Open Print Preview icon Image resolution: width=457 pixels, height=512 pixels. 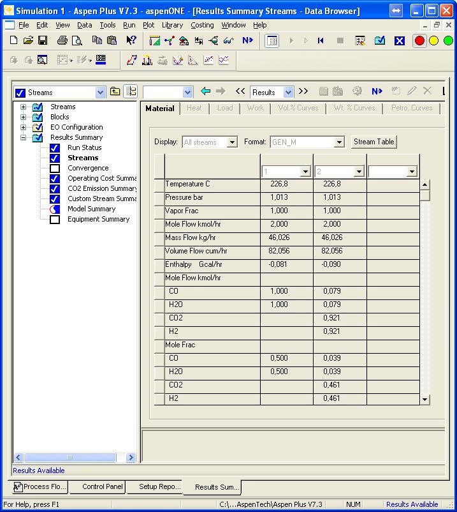click(77, 40)
